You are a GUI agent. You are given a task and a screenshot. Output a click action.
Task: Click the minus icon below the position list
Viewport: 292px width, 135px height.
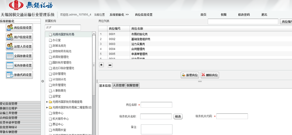point(110,65)
